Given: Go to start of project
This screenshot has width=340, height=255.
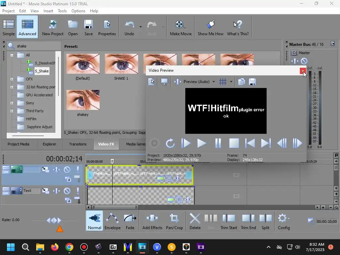Looking at the screenshot, I should (x=250, y=143).
